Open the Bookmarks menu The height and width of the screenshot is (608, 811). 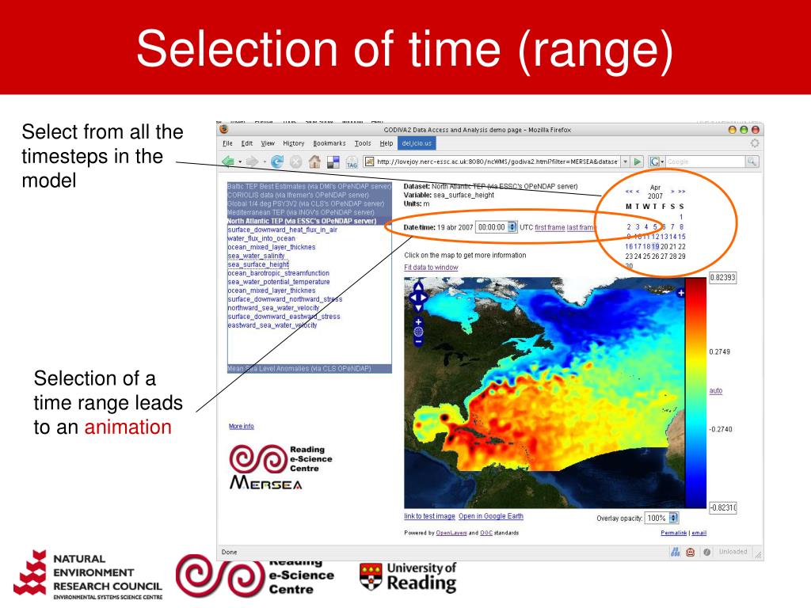pyautogui.click(x=329, y=143)
